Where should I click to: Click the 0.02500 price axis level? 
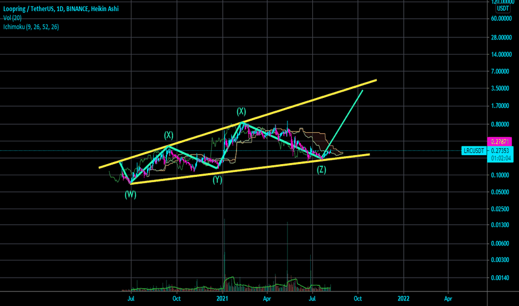(501, 209)
